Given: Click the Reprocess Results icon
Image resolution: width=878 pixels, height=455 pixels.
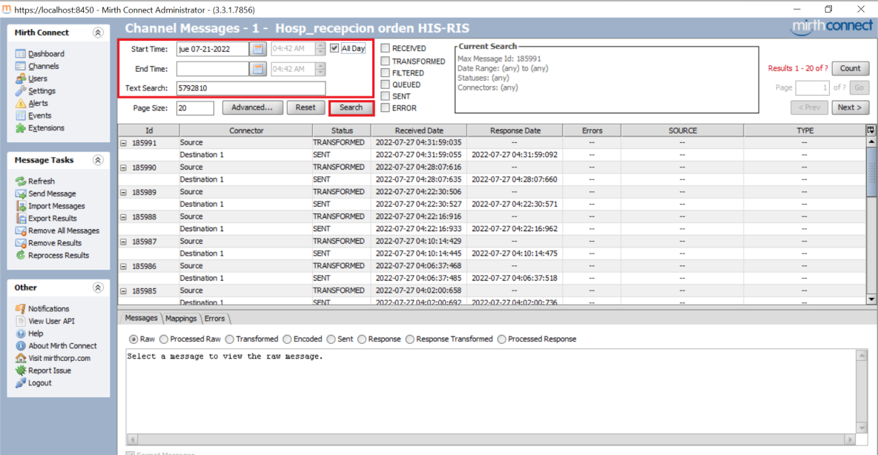Looking at the screenshot, I should 21,256.
